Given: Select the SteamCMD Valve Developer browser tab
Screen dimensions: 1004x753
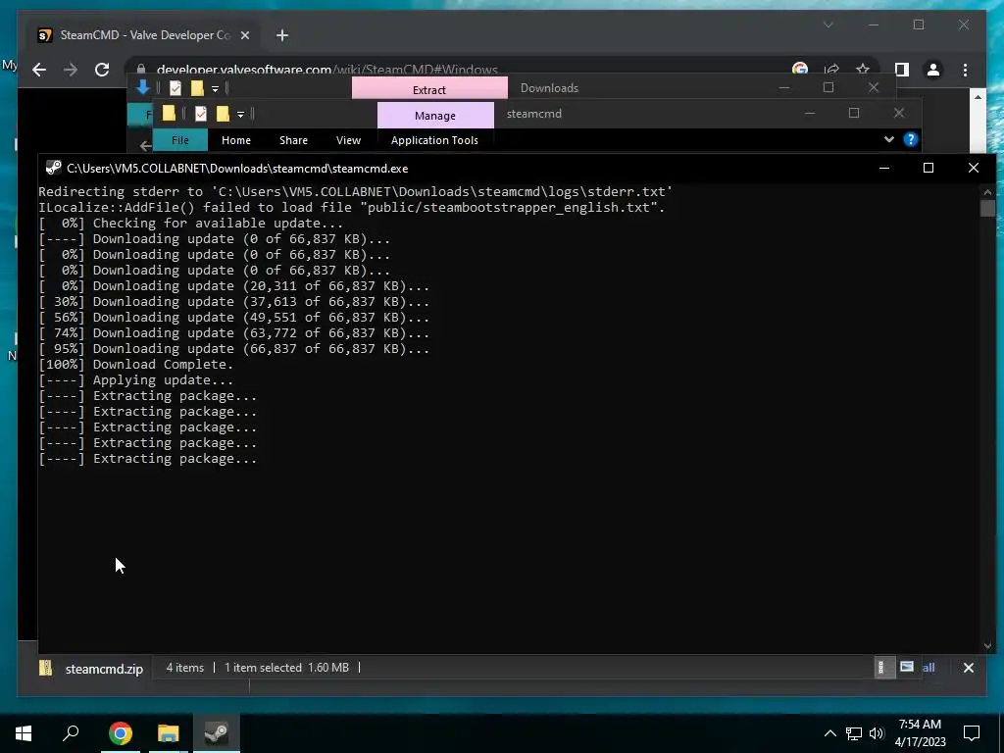Looking at the screenshot, I should click(144, 35).
